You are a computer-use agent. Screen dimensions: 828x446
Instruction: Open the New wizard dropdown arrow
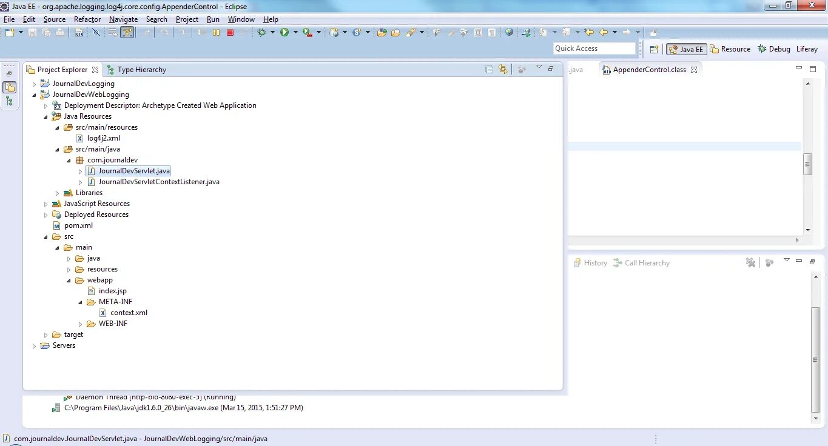point(21,32)
